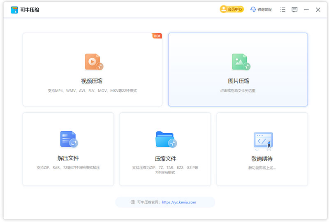Image resolution: width=329 pixels, height=222 pixels.
Task: Click the 新功能即将上线 text
Action: pos(262,168)
